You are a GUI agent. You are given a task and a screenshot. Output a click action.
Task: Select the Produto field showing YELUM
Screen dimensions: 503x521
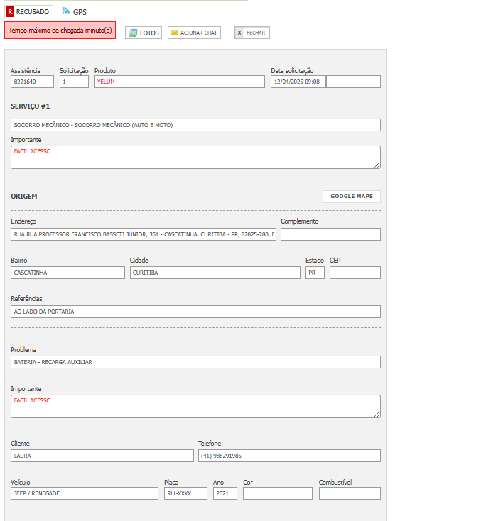tap(179, 82)
